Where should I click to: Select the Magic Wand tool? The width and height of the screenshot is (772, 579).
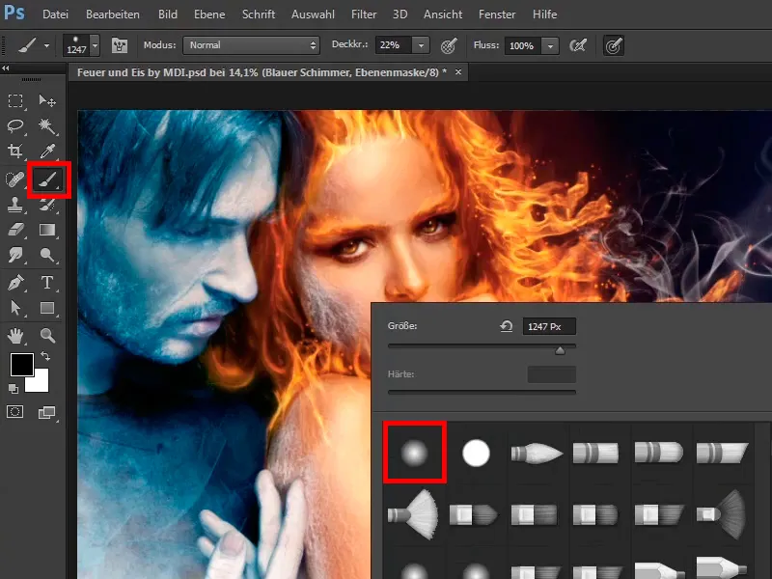click(47, 126)
